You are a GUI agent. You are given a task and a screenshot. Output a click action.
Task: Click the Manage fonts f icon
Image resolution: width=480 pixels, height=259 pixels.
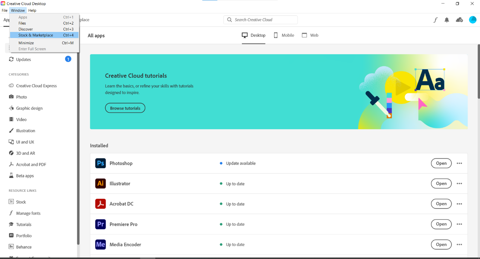[x=11, y=213]
